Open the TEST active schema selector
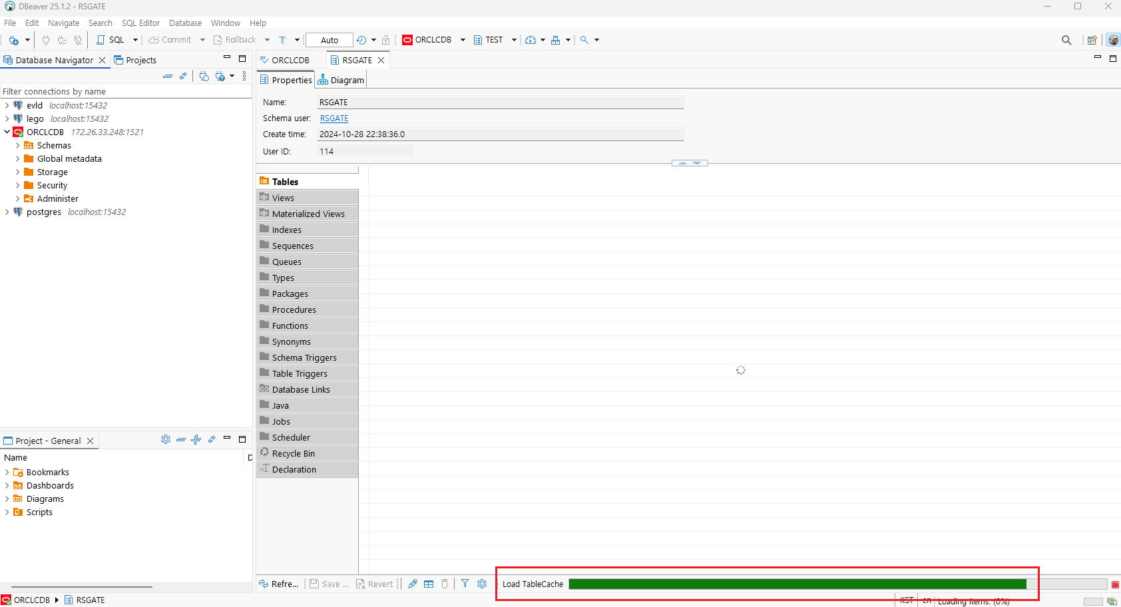The height and width of the screenshot is (607, 1121). tap(495, 40)
